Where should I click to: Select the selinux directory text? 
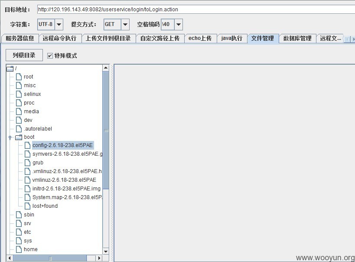click(x=33, y=94)
